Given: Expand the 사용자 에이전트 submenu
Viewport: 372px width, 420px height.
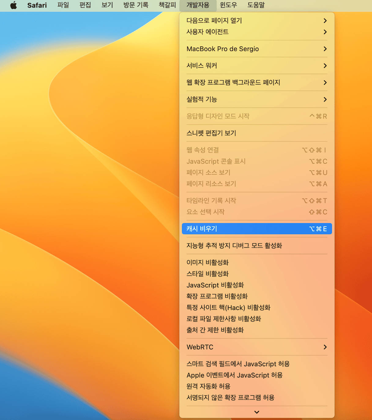Looking at the screenshot, I should click(x=257, y=32).
